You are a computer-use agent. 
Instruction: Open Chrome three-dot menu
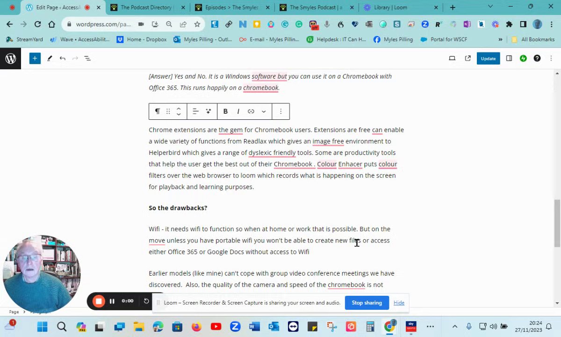click(x=551, y=24)
